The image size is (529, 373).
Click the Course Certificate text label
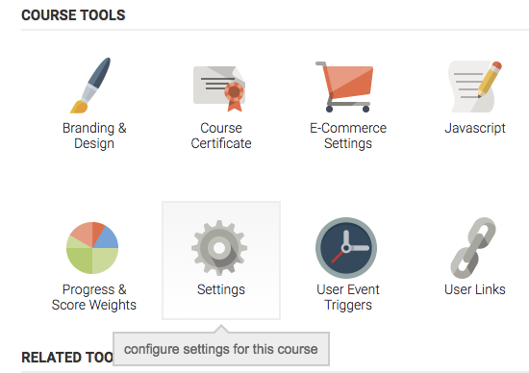click(221, 136)
